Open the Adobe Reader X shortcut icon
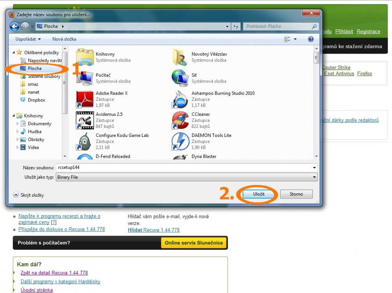Viewport: 392px width, 293px height. point(84,99)
